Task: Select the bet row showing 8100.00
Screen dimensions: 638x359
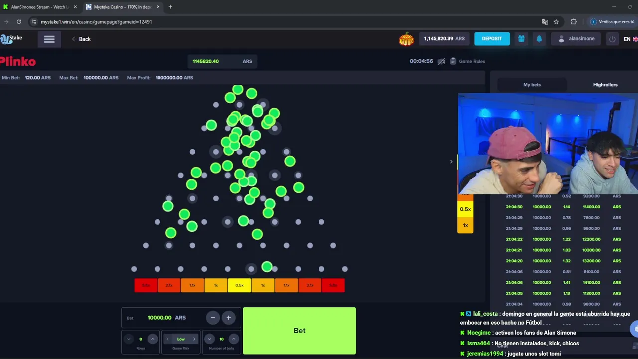Action: [563, 272]
